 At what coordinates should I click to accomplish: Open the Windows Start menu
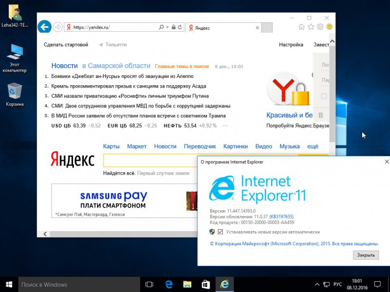coord(9,285)
